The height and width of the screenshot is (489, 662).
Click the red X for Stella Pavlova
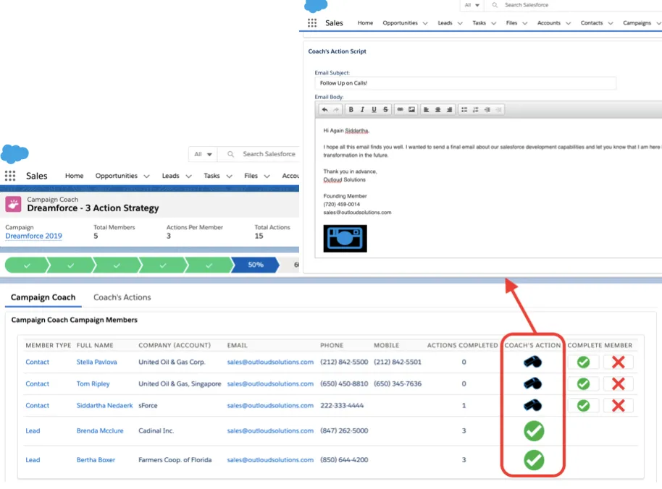pyautogui.click(x=618, y=362)
